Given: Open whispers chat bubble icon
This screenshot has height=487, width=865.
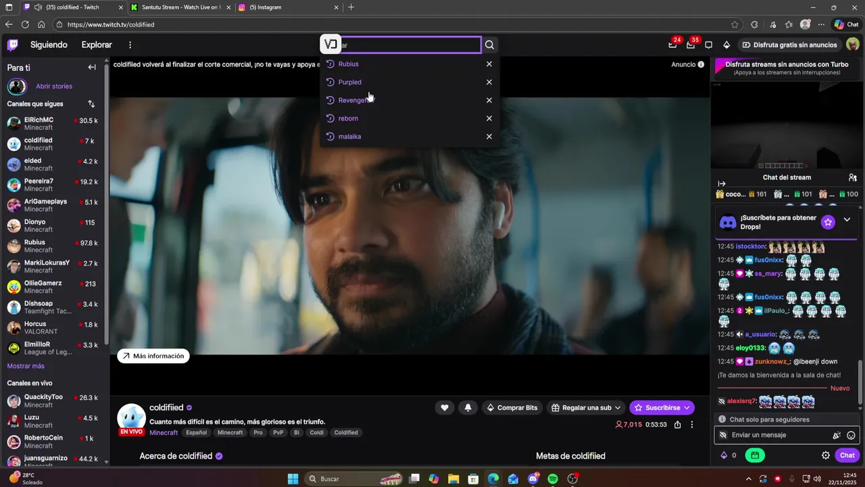Looking at the screenshot, I should click(x=708, y=45).
